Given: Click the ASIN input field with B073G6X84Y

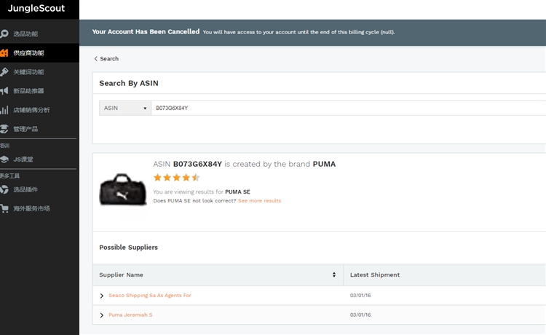Looking at the screenshot, I should [348, 108].
